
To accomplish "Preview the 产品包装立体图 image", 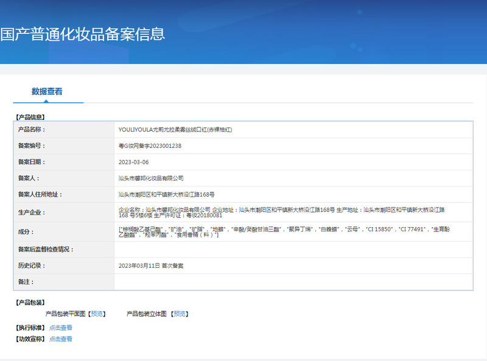I will coord(180,314).
